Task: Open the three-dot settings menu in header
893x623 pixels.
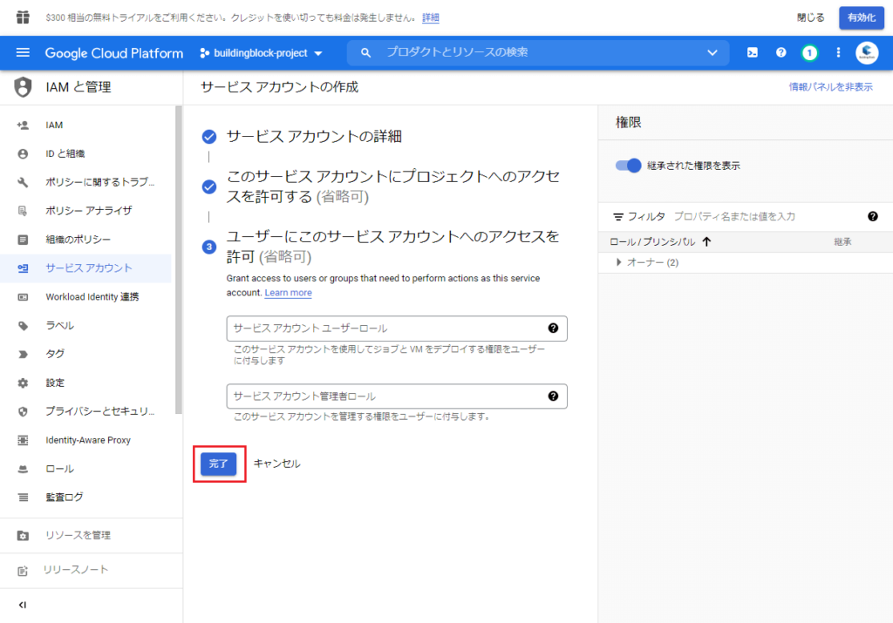Action: [838, 53]
